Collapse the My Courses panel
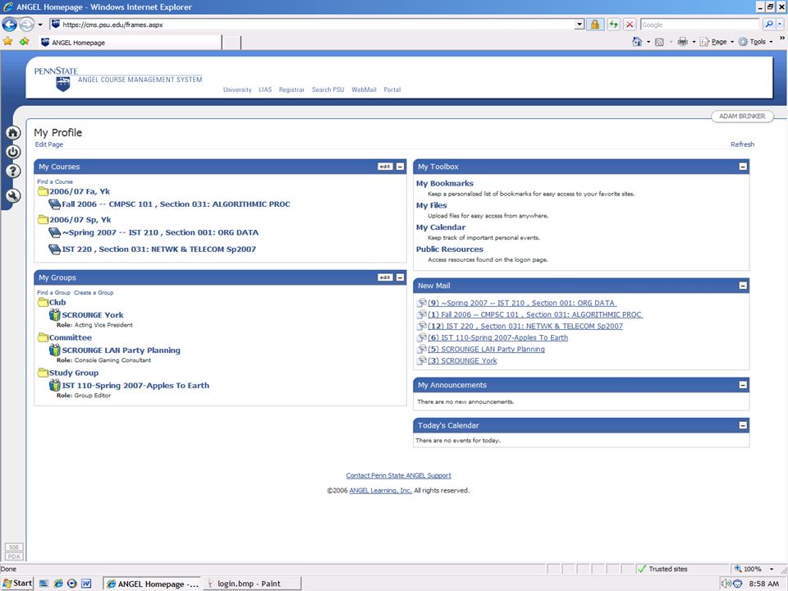Image resolution: width=788 pixels, height=591 pixels. pos(400,167)
